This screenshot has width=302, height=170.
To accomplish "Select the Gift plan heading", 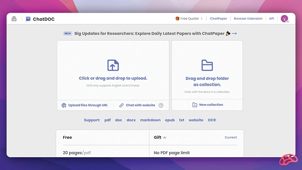I will [157, 138].
